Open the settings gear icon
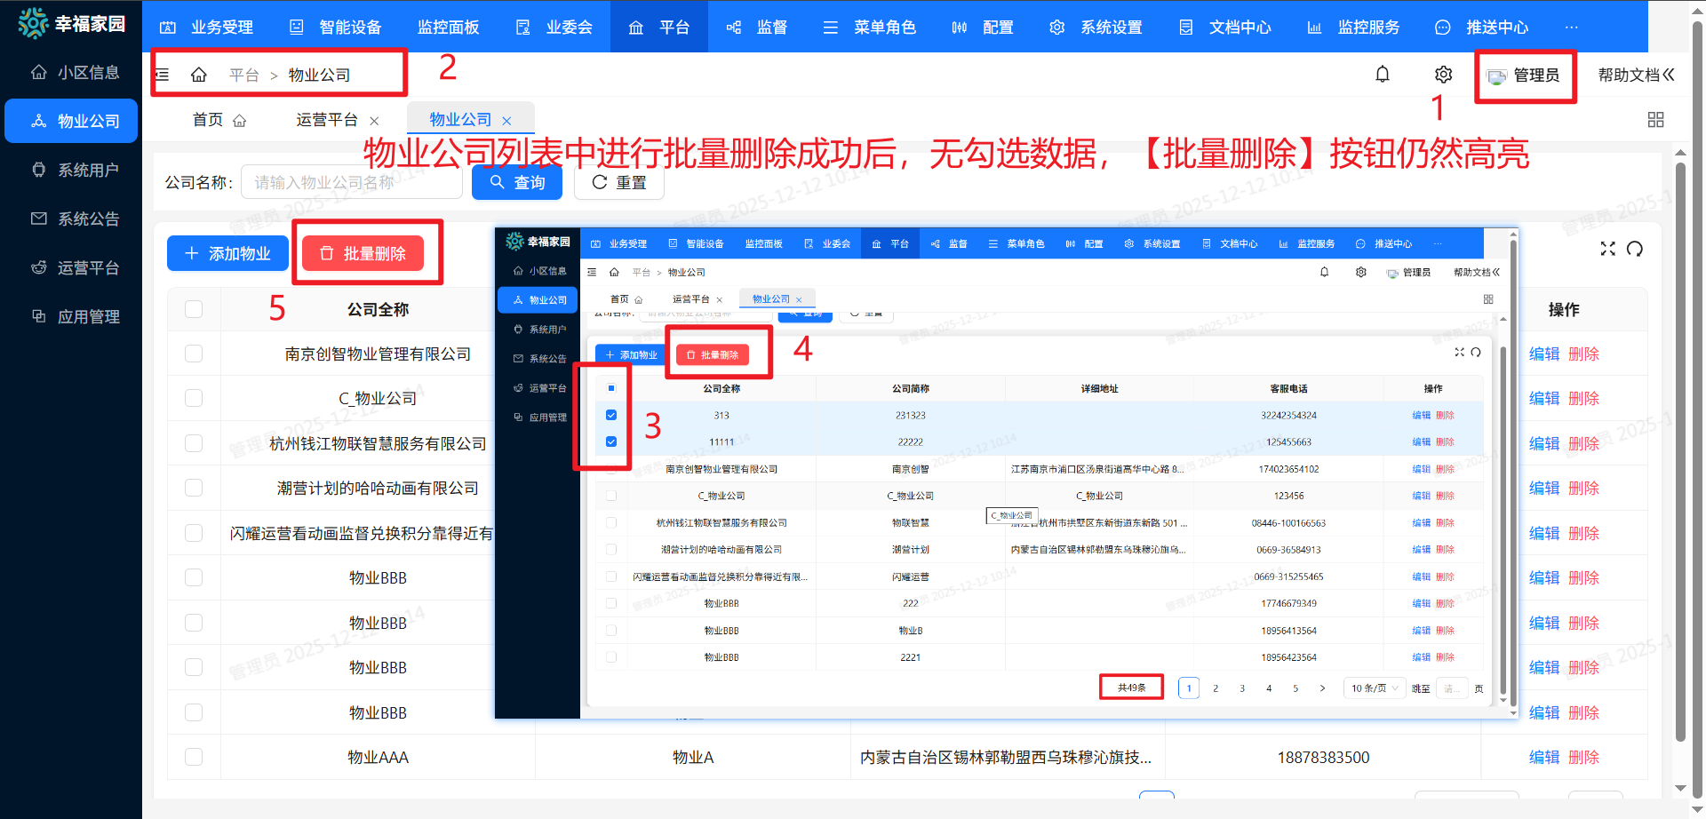This screenshot has width=1706, height=819. tap(1444, 75)
